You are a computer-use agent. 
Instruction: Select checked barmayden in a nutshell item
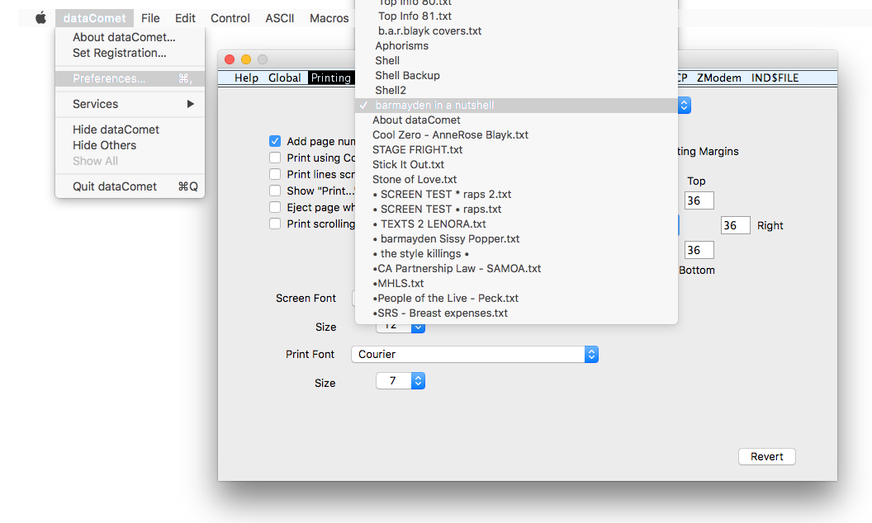(x=516, y=105)
